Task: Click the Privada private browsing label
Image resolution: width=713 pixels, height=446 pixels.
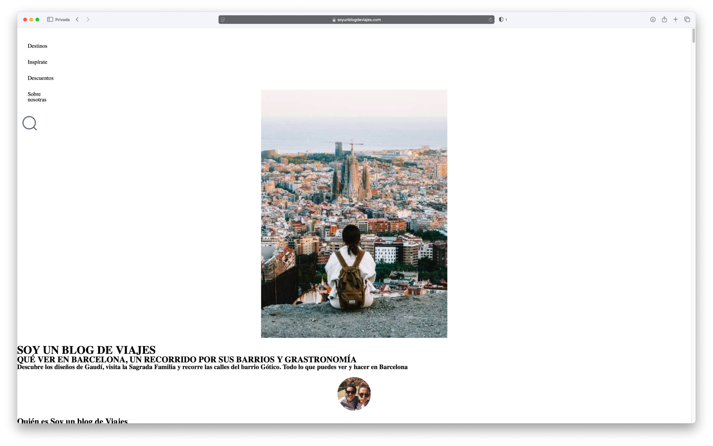Action: (62, 19)
